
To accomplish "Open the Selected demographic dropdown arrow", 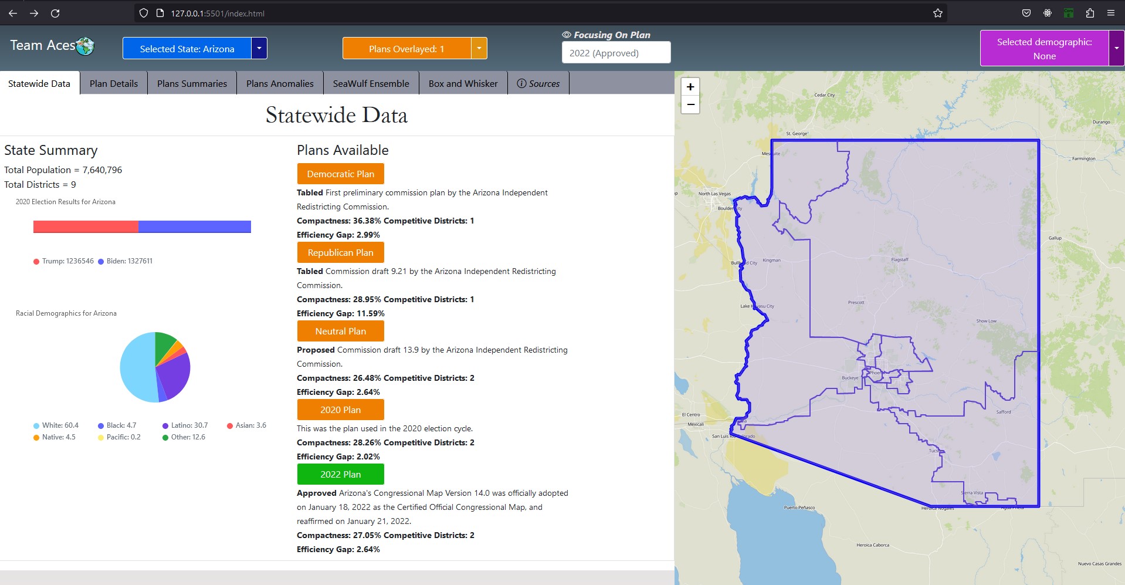I will point(1116,48).
